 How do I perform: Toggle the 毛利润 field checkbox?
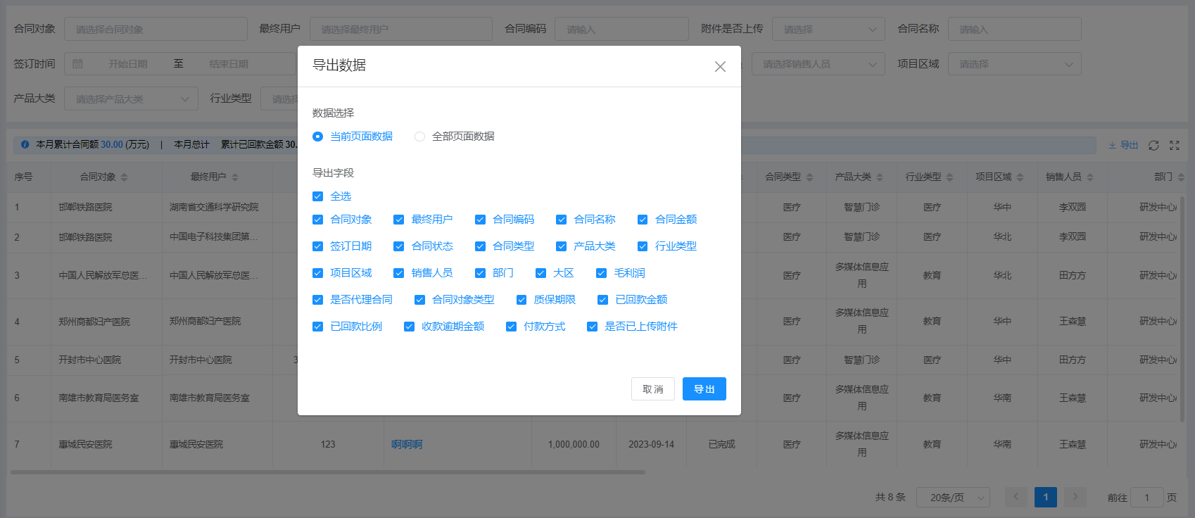[x=602, y=273]
